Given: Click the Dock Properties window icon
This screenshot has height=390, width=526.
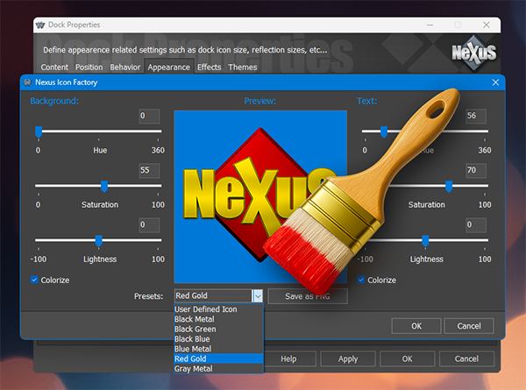Looking at the screenshot, I should coord(39,25).
